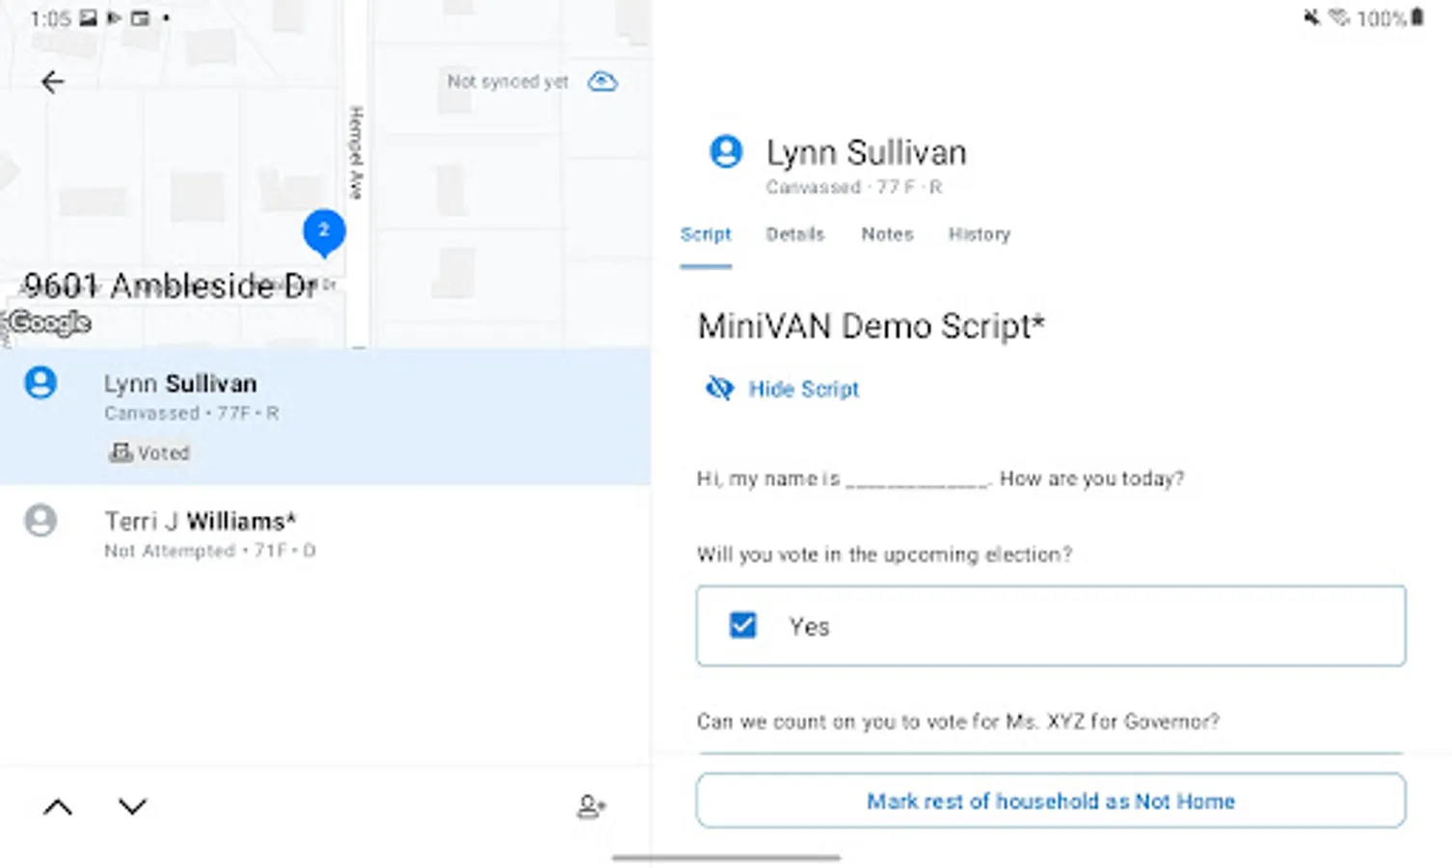The height and width of the screenshot is (868, 1452).
Task: Tap the MiniVAN Demo Script title
Action: click(871, 326)
